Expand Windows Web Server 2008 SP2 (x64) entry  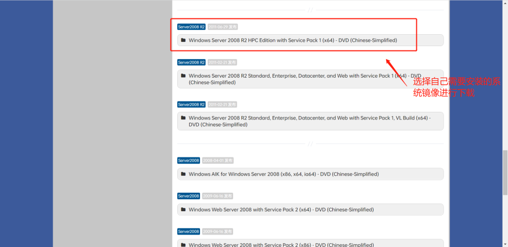pyautogui.click(x=310, y=210)
